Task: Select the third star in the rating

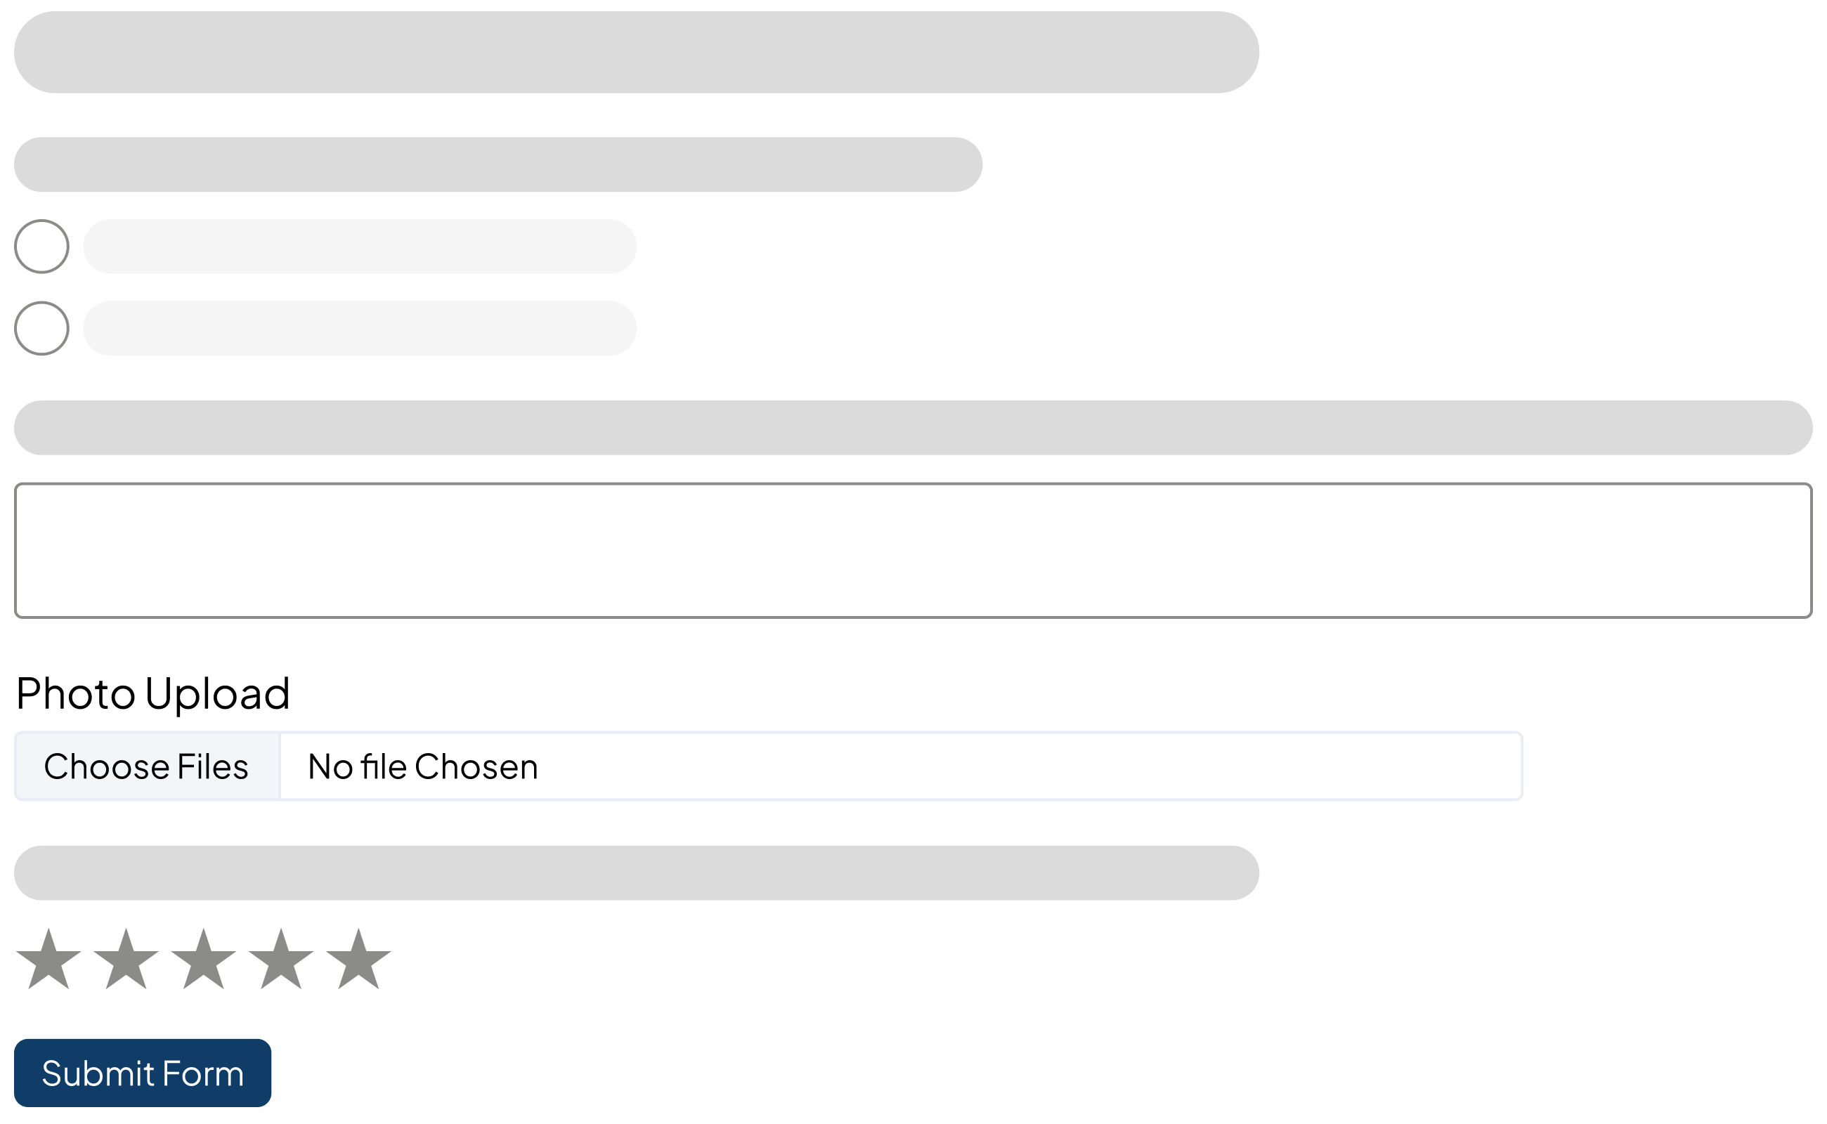Action: pos(203,960)
